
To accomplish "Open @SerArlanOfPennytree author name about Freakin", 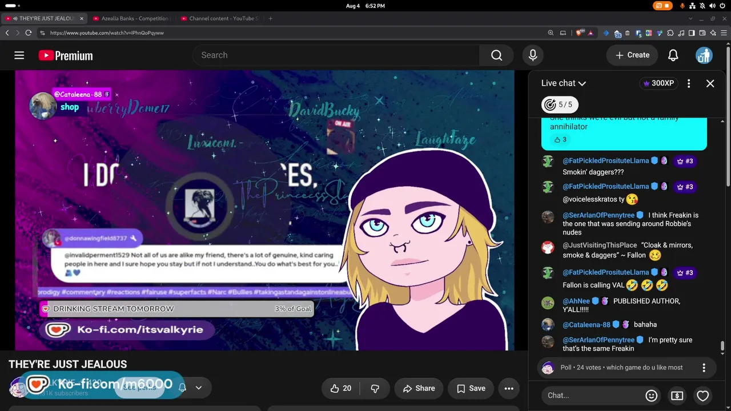I will (599, 215).
